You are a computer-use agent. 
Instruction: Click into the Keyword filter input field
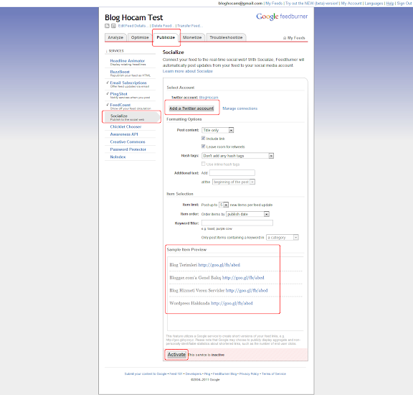click(x=237, y=223)
